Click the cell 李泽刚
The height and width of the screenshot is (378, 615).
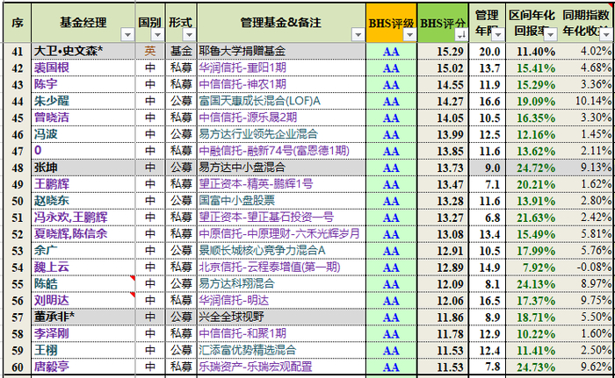pos(83,333)
